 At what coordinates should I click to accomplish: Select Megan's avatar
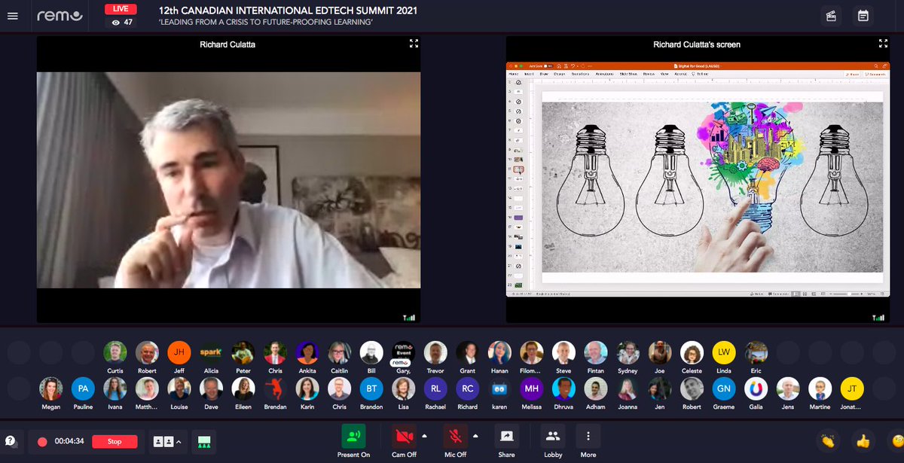point(51,388)
